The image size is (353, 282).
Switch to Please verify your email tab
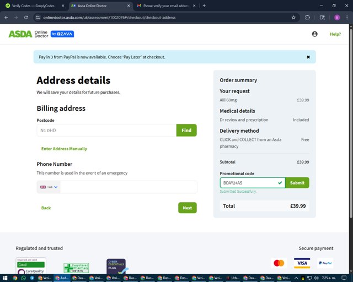pos(165,6)
